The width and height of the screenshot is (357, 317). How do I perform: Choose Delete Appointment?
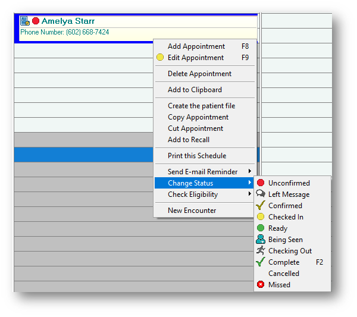205,74
